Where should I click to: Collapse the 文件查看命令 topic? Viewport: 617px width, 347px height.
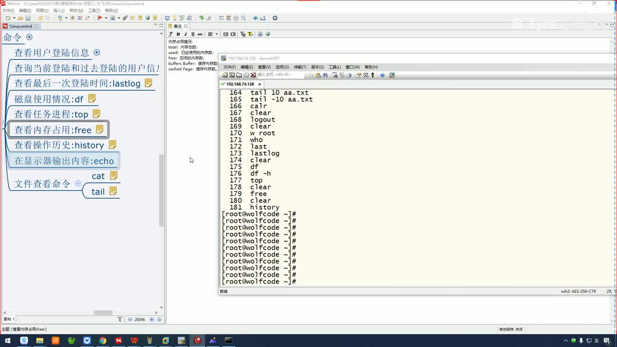pos(78,184)
